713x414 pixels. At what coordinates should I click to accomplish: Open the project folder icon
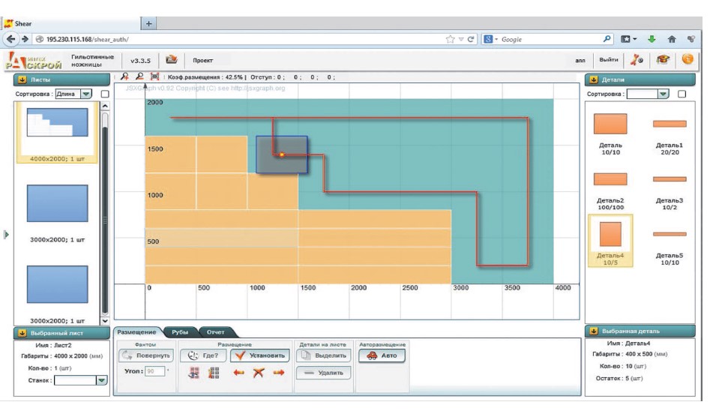point(172,59)
